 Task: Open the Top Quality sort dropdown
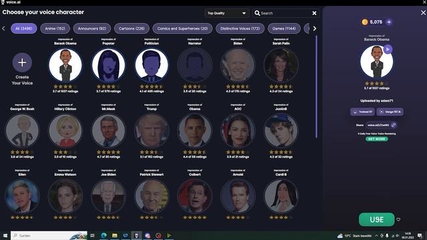227,13
